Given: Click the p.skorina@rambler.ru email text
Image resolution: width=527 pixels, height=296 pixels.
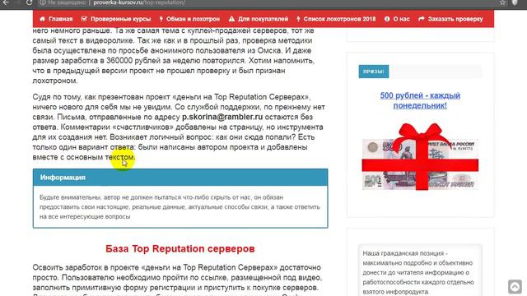Looking at the screenshot, I should (222, 117).
